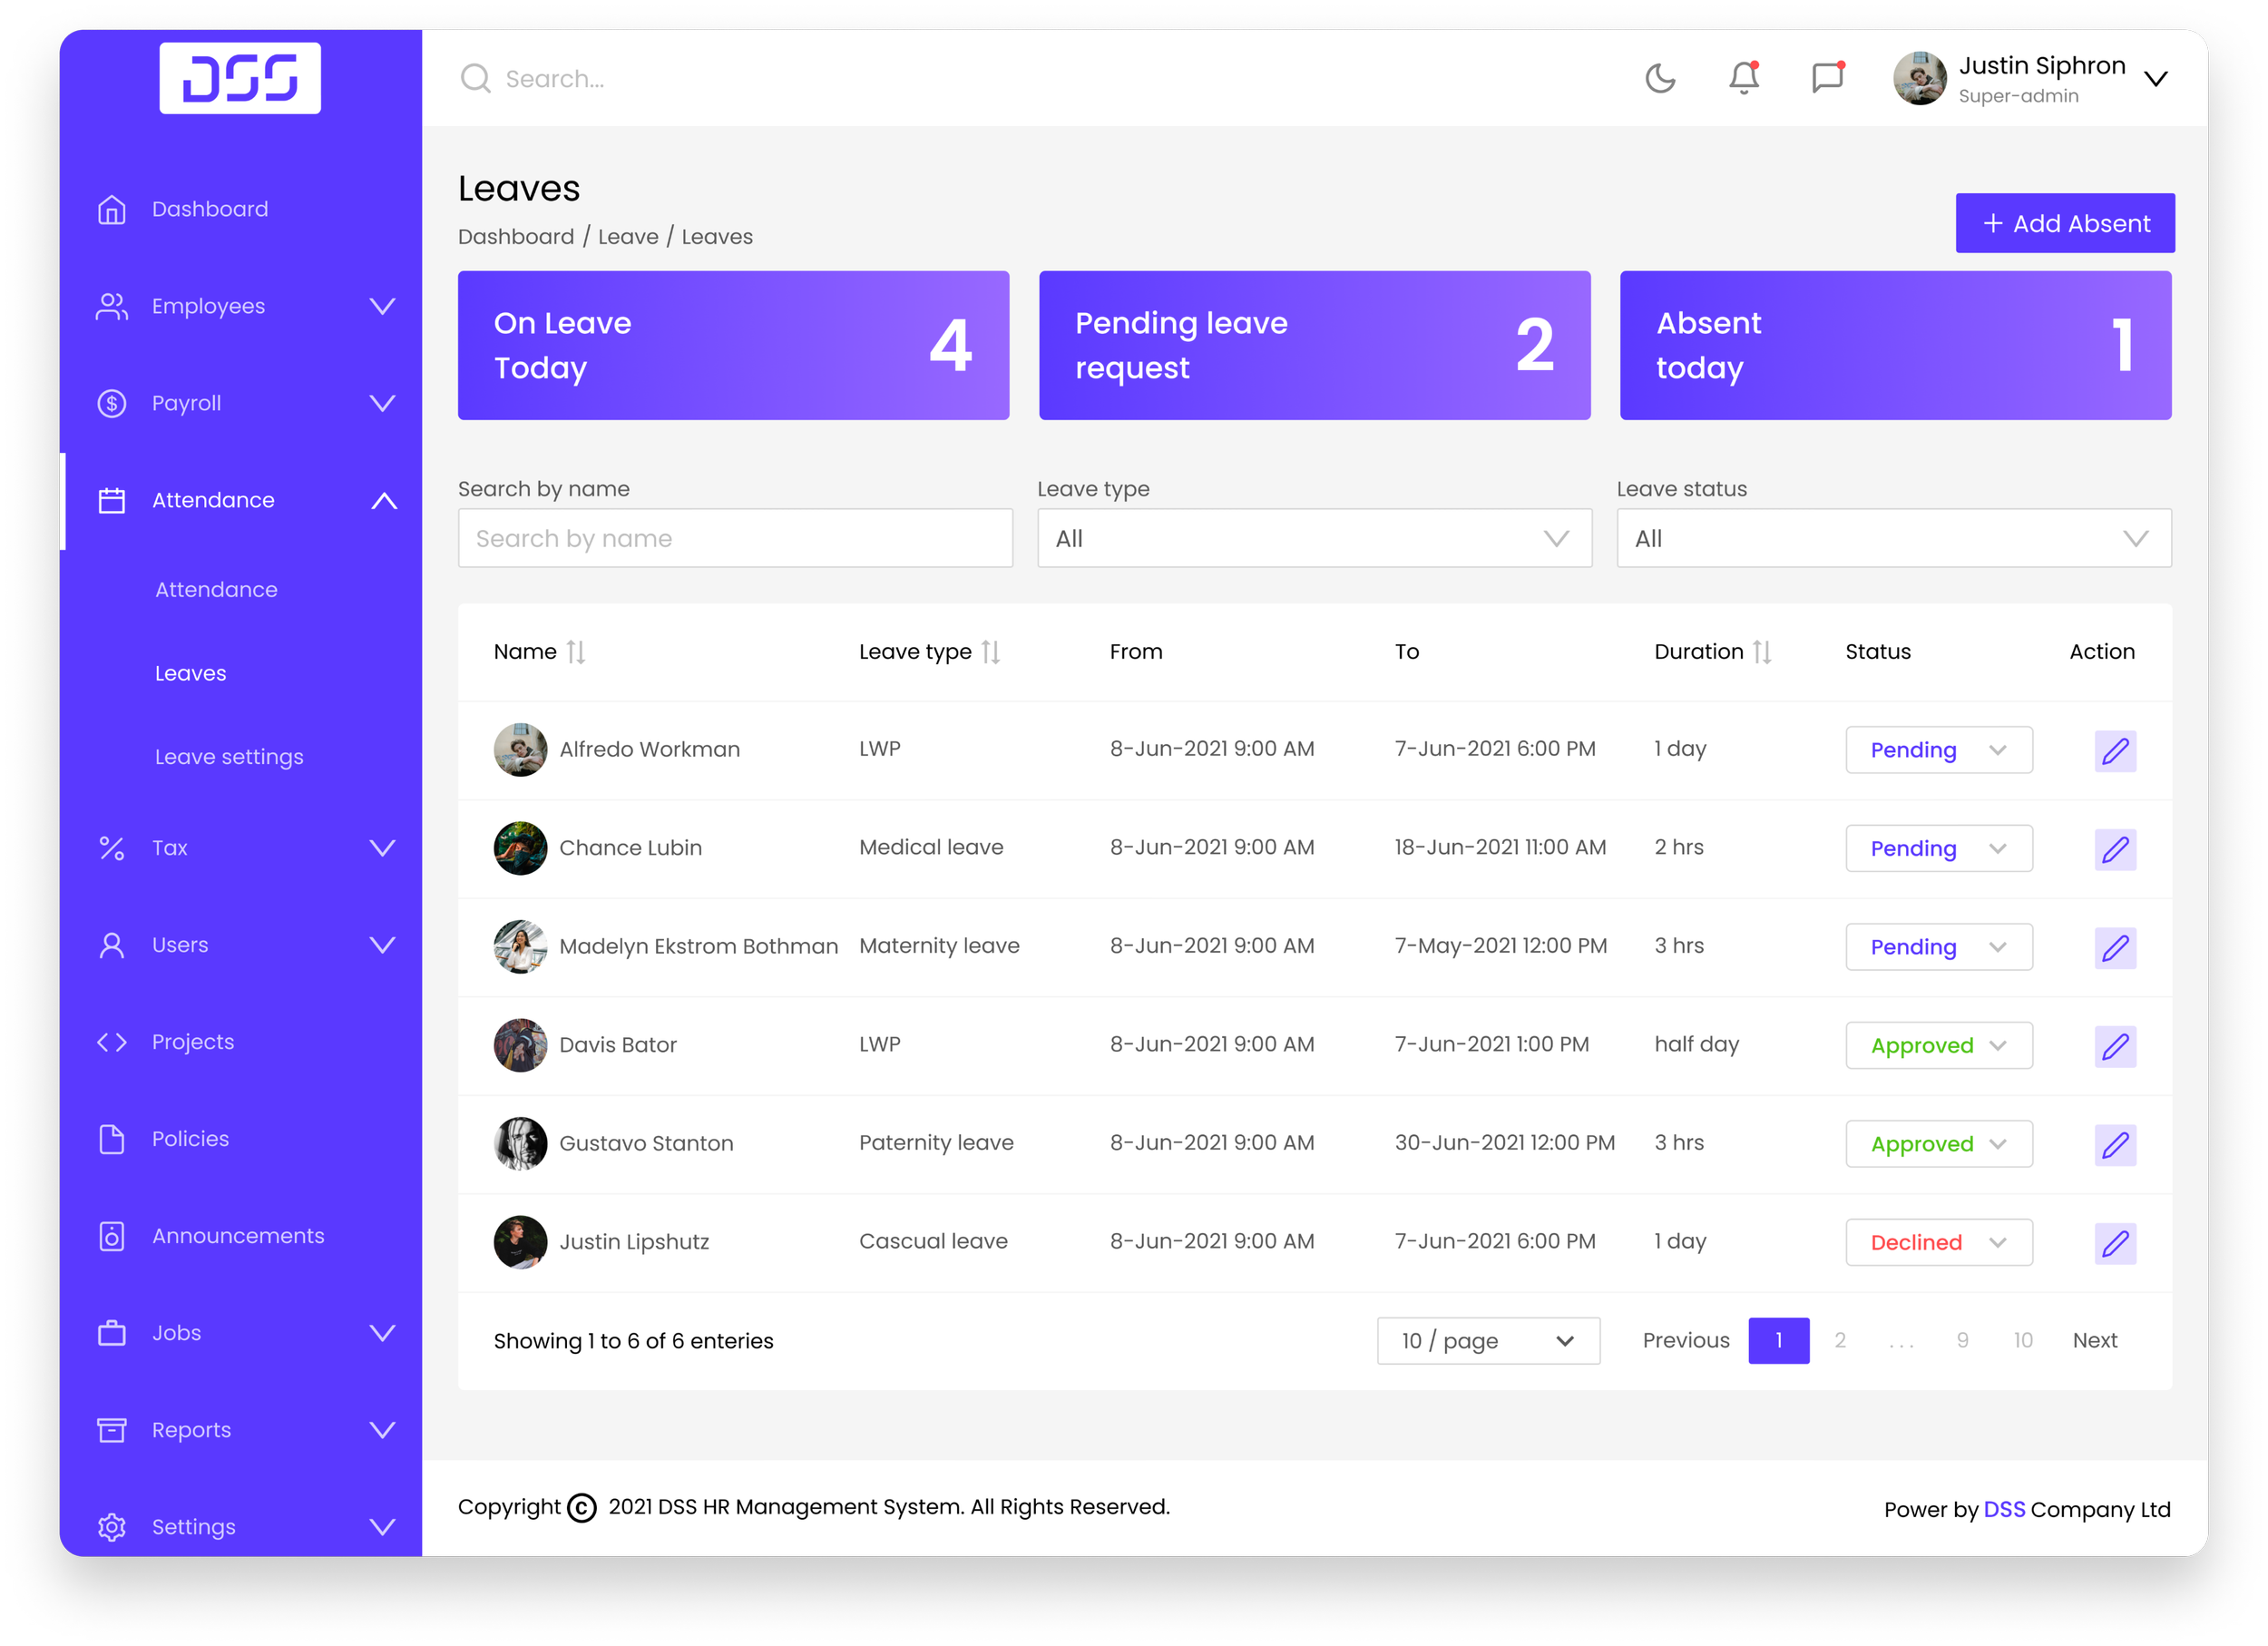The image size is (2268, 1646).
Task: Click the DSS link in footer
Action: [2004, 1509]
